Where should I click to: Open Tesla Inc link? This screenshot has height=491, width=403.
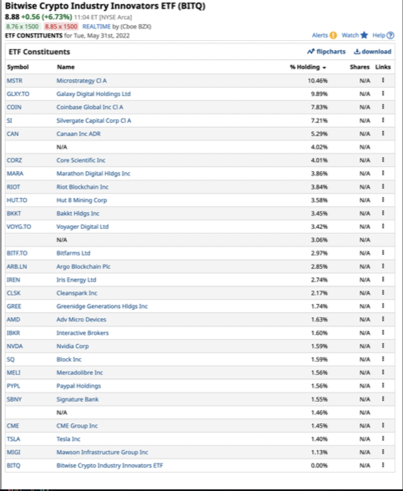[68, 439]
